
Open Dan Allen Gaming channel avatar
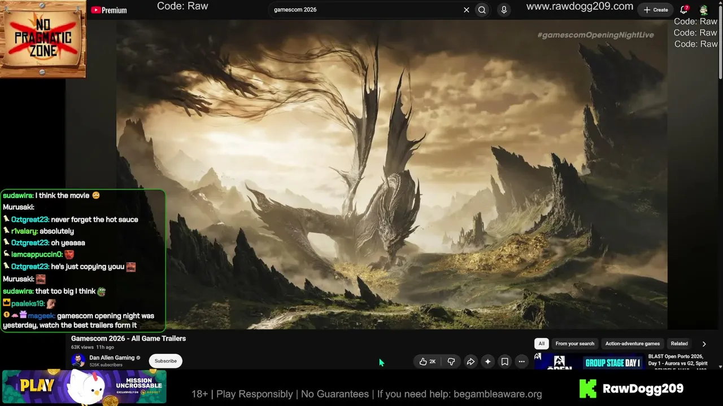point(79,360)
